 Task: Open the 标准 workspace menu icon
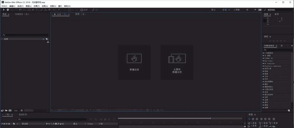coord(229,10)
